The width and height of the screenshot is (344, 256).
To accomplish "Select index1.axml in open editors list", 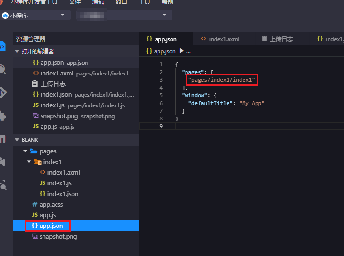I will click(x=76, y=74).
